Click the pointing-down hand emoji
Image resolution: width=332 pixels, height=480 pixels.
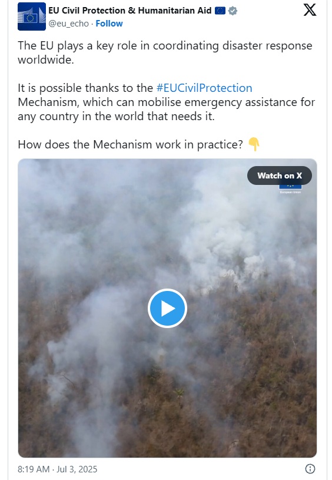pyautogui.click(x=254, y=144)
